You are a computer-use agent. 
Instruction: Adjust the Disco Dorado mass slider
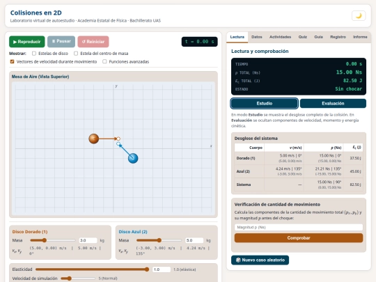(53, 240)
